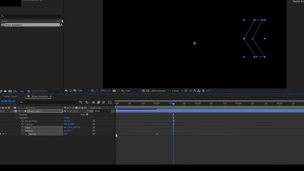This screenshot has height=171, width=304.
Task: Open the 1 View layout dropdown
Action: (x=177, y=91)
